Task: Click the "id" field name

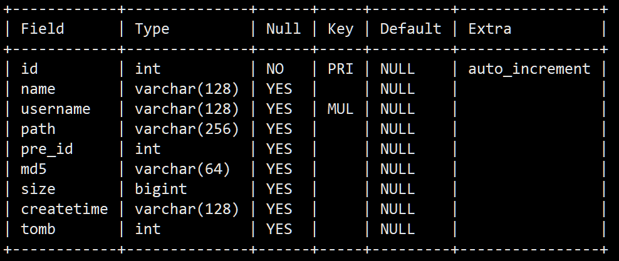Action: coord(29,69)
